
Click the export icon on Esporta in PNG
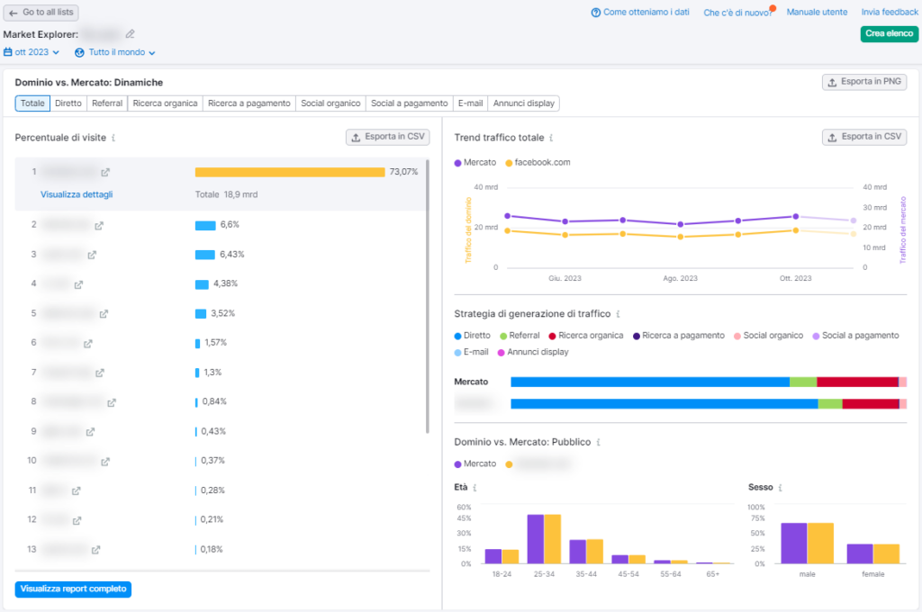(832, 81)
